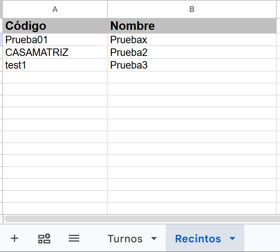Select column A header
The height and width of the screenshot is (252, 280).
click(55, 9)
